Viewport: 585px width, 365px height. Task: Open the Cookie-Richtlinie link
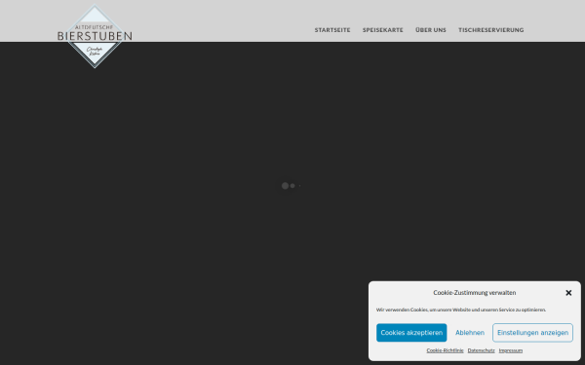(446, 350)
